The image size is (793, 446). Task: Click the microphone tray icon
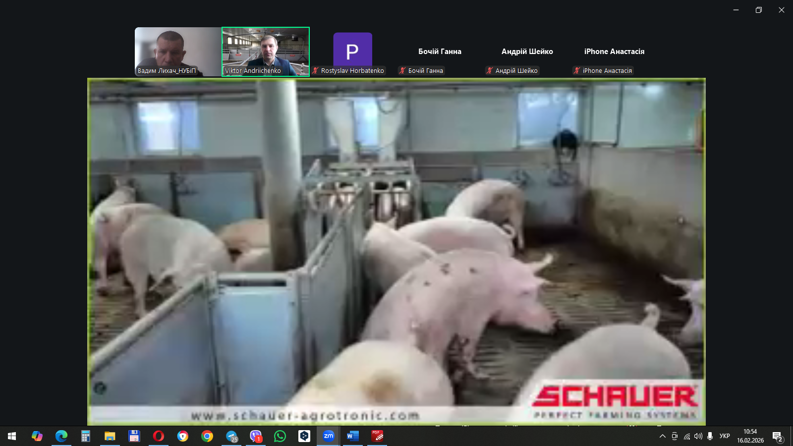(710, 436)
